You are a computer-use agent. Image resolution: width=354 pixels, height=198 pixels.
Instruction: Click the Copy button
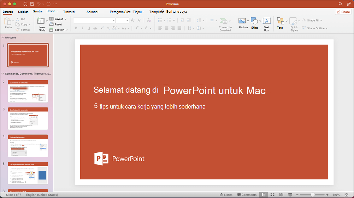coord(23,24)
